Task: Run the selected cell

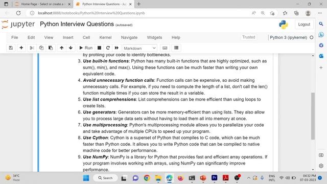Action: 86,48
